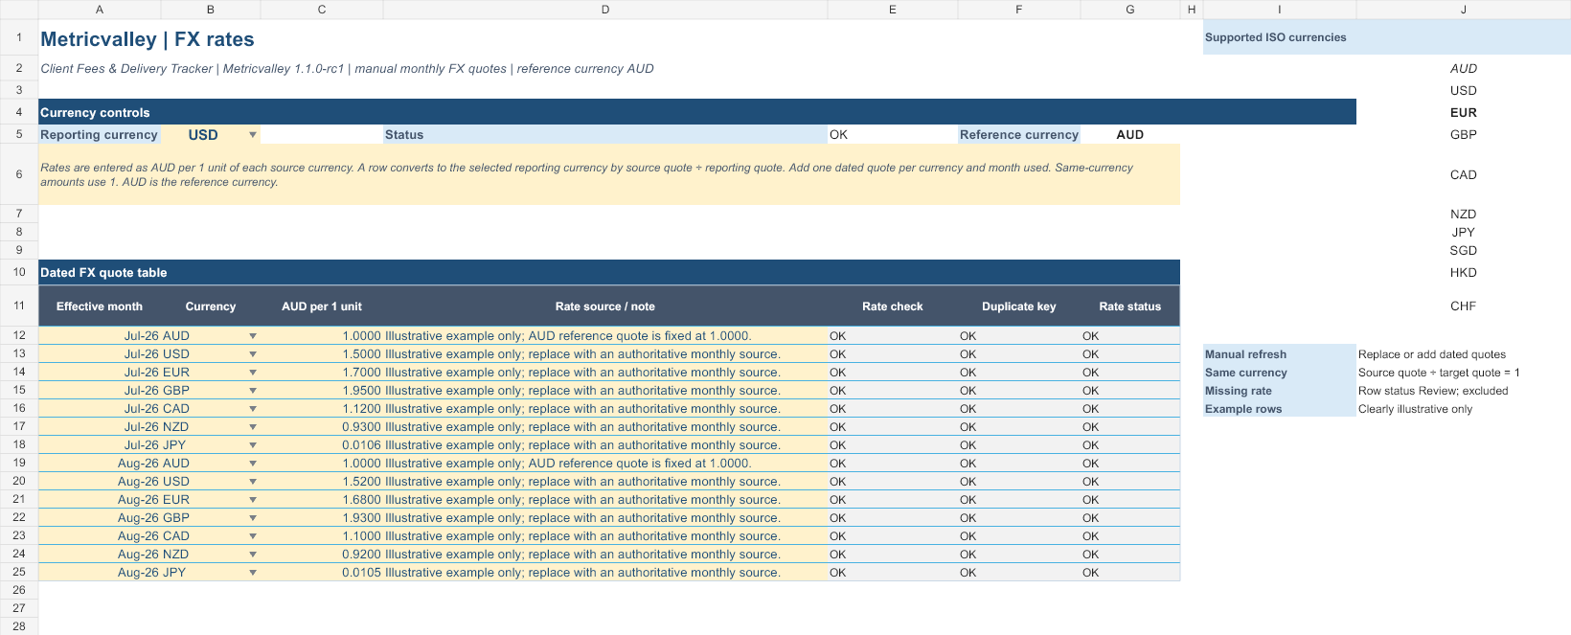Open currency dropdown for Aug-26 USD row
Image resolution: width=1571 pixels, height=635 pixels.
click(253, 482)
